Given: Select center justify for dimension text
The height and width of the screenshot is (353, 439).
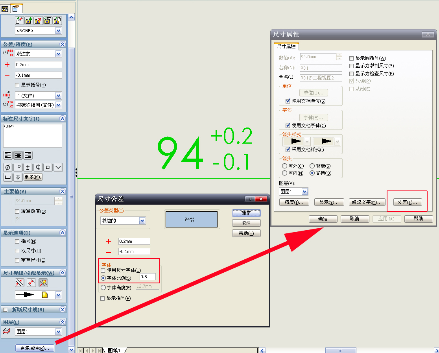Looking at the screenshot, I should tap(18, 155).
